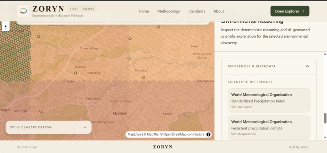Open Methodology page
The image size is (327, 153).
168,11
